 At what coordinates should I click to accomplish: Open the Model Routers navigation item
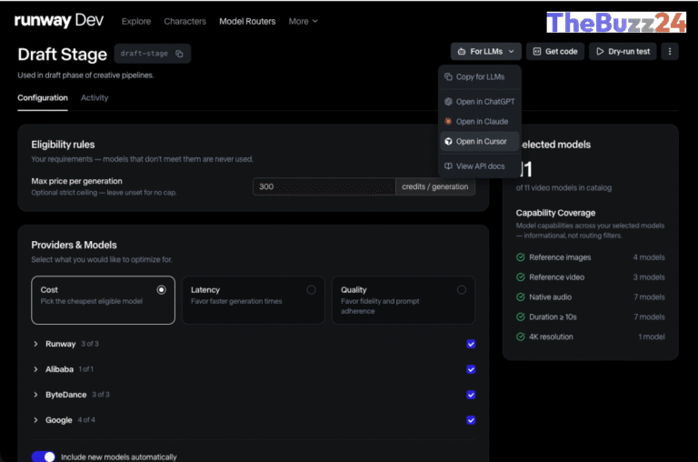tap(247, 22)
